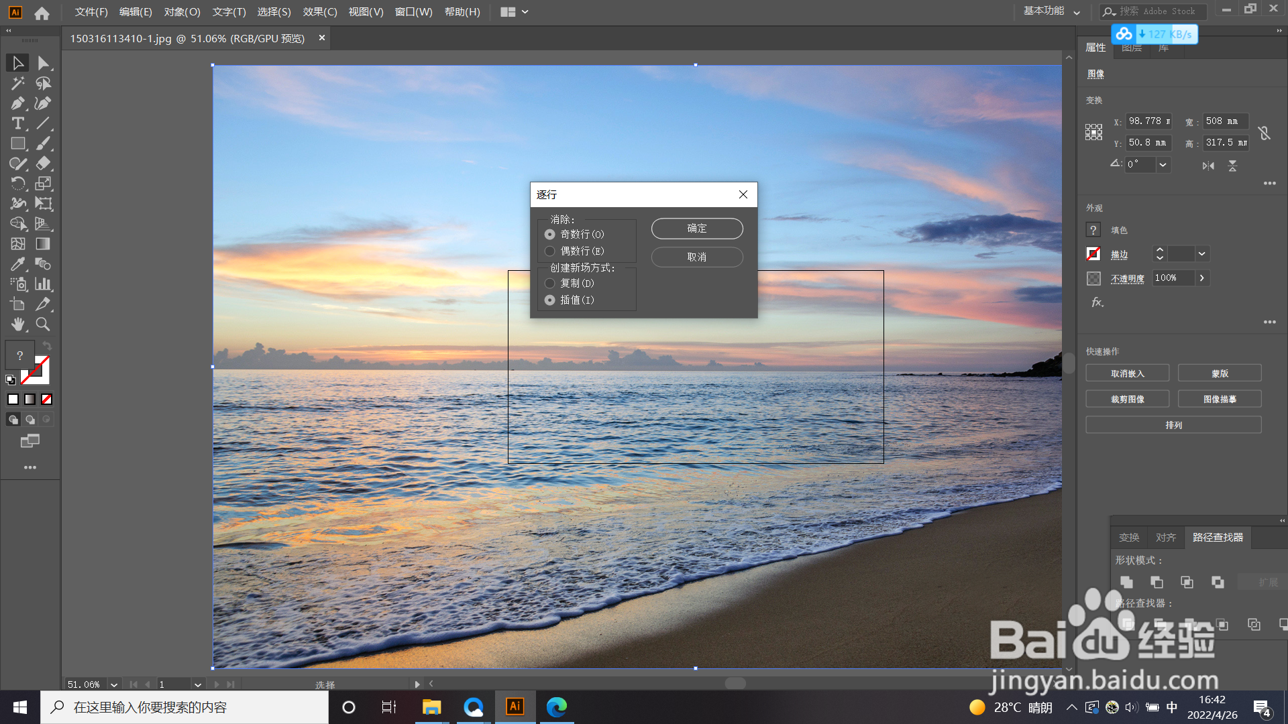Select the 偶数行(E) radio option
This screenshot has width=1288, height=724.
[550, 251]
